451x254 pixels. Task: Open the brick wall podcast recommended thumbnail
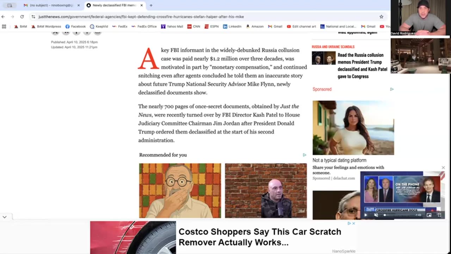266,190
